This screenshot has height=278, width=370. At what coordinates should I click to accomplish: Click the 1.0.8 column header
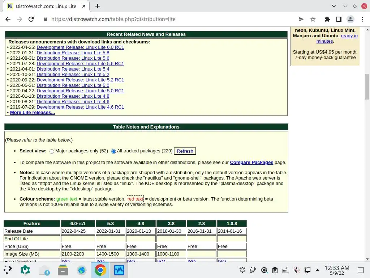pos(232,224)
